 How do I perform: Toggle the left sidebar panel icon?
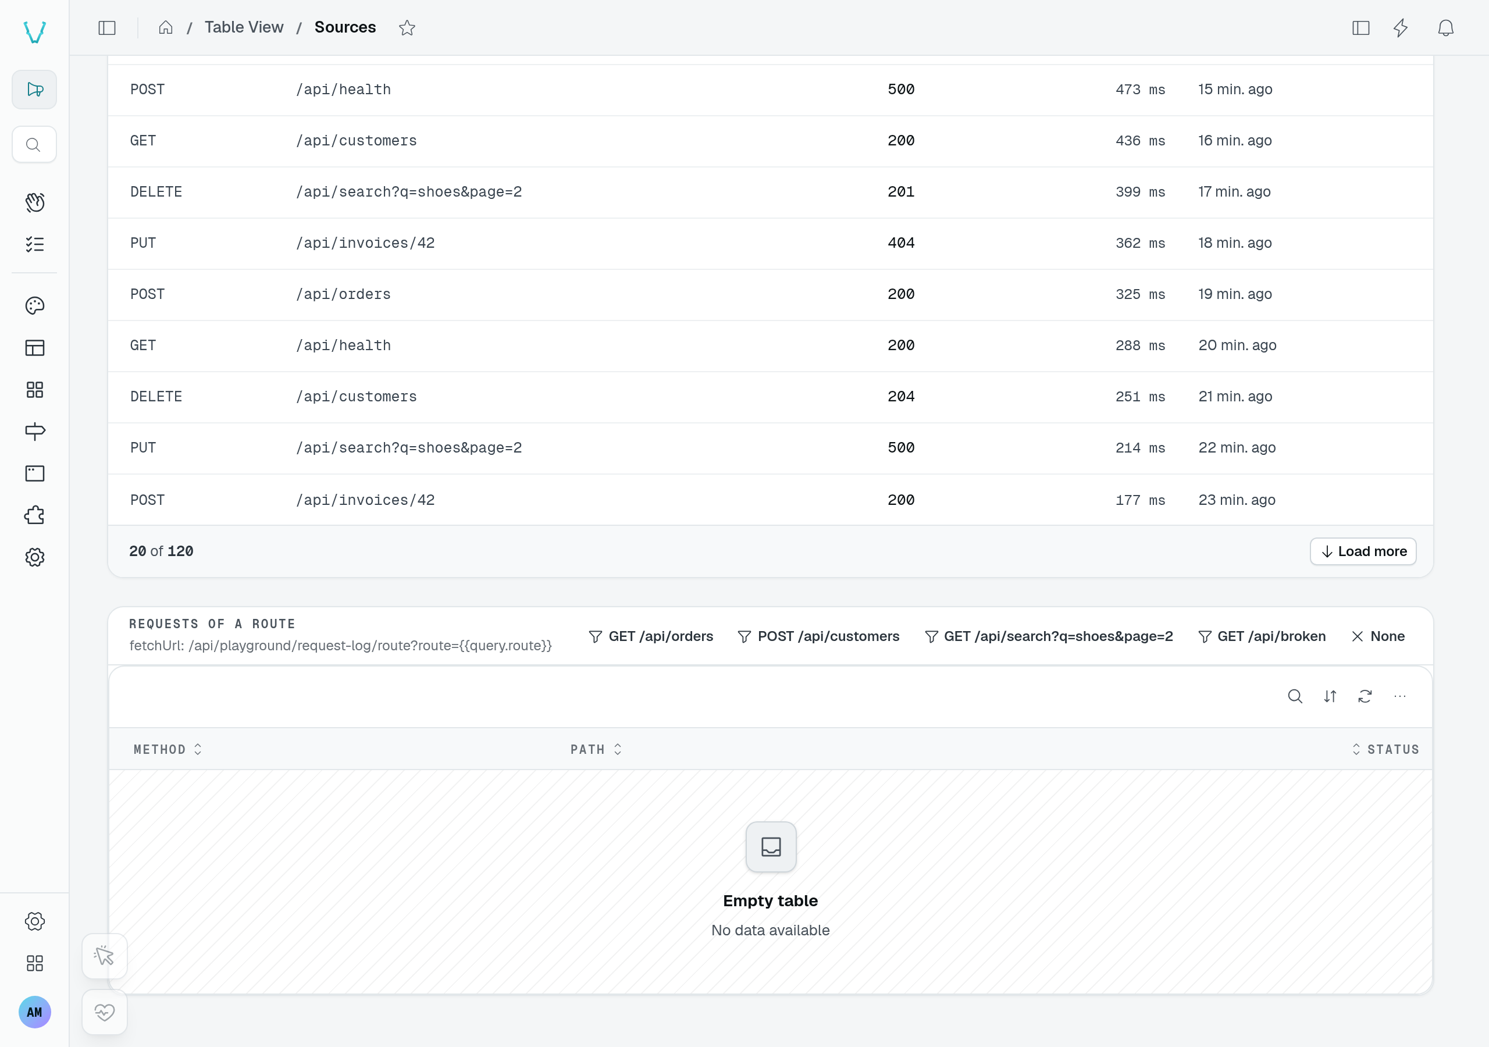pyautogui.click(x=107, y=28)
